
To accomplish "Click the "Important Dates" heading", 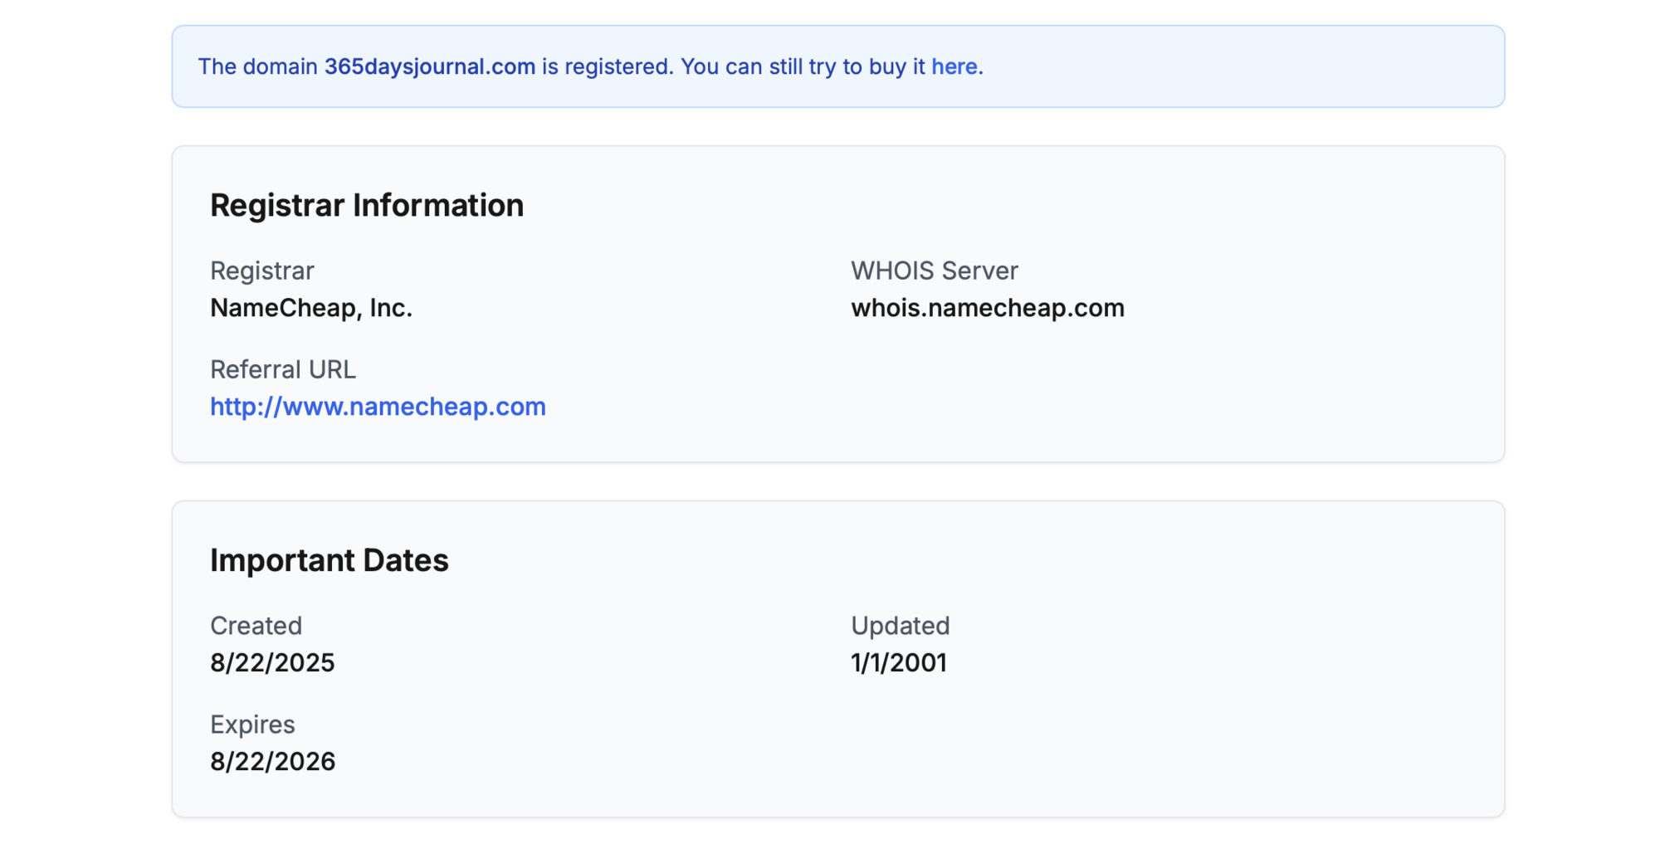I will pyautogui.click(x=329, y=560).
